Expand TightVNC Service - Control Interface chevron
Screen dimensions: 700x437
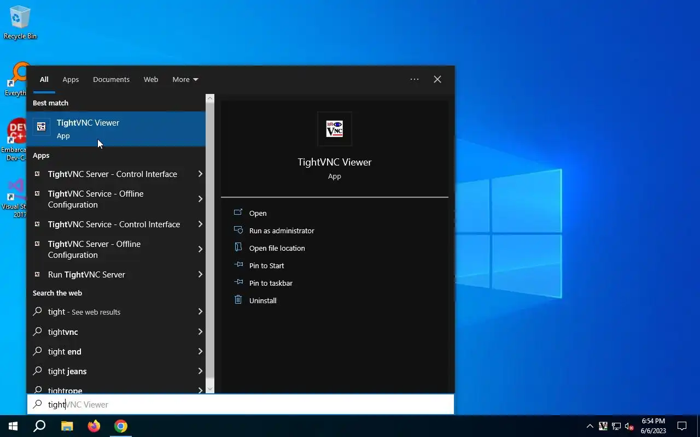click(200, 224)
